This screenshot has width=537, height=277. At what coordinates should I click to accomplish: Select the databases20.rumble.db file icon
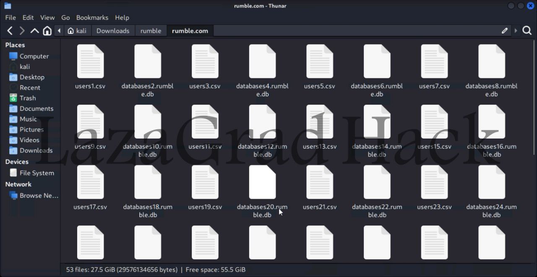(x=262, y=182)
